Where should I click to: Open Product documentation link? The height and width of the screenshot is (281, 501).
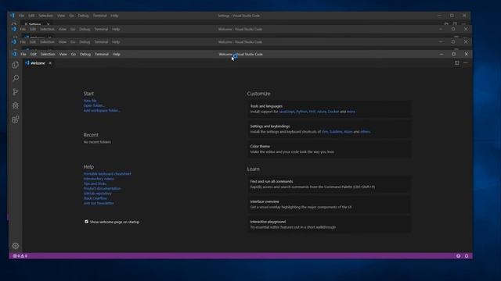pos(103,189)
